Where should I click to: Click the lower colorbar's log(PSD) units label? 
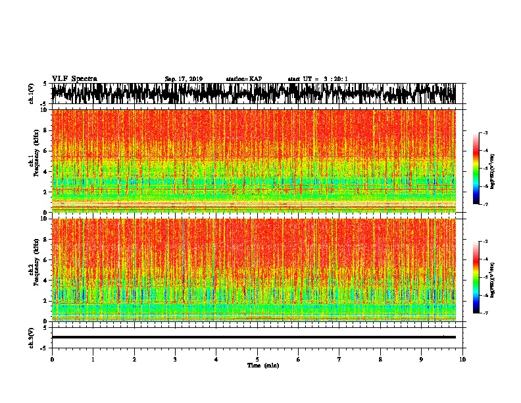(492, 279)
